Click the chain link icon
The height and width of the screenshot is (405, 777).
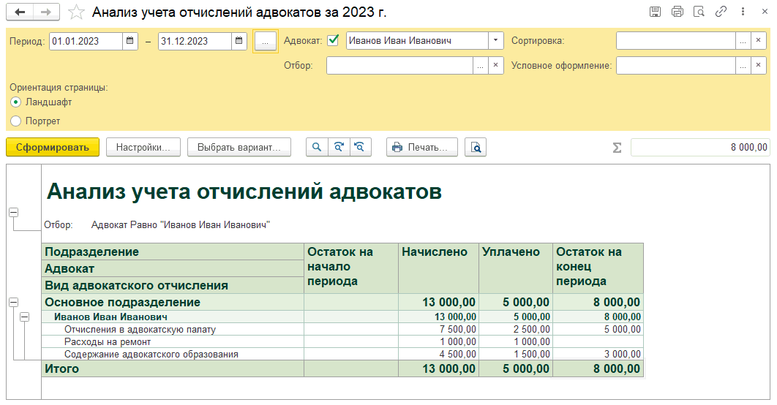click(x=721, y=12)
